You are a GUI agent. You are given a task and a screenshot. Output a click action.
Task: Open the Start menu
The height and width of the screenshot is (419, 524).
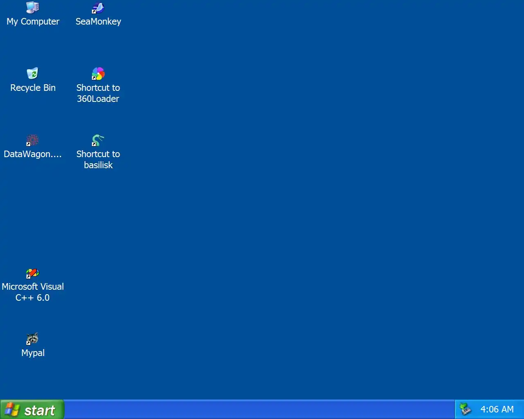32,410
